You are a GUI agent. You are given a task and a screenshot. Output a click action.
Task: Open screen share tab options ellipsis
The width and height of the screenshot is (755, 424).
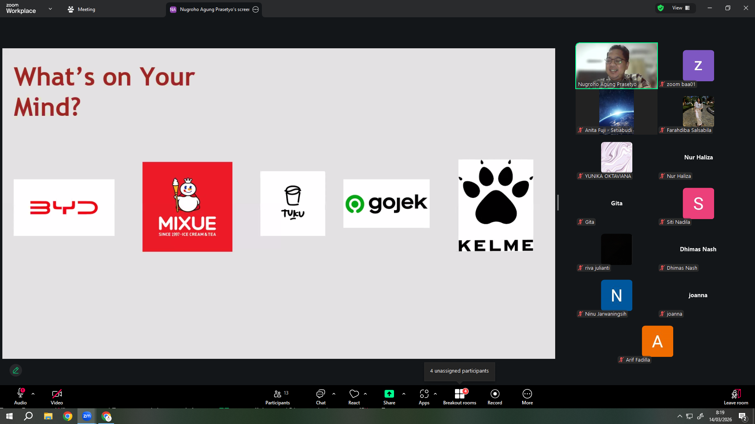pyautogui.click(x=256, y=9)
